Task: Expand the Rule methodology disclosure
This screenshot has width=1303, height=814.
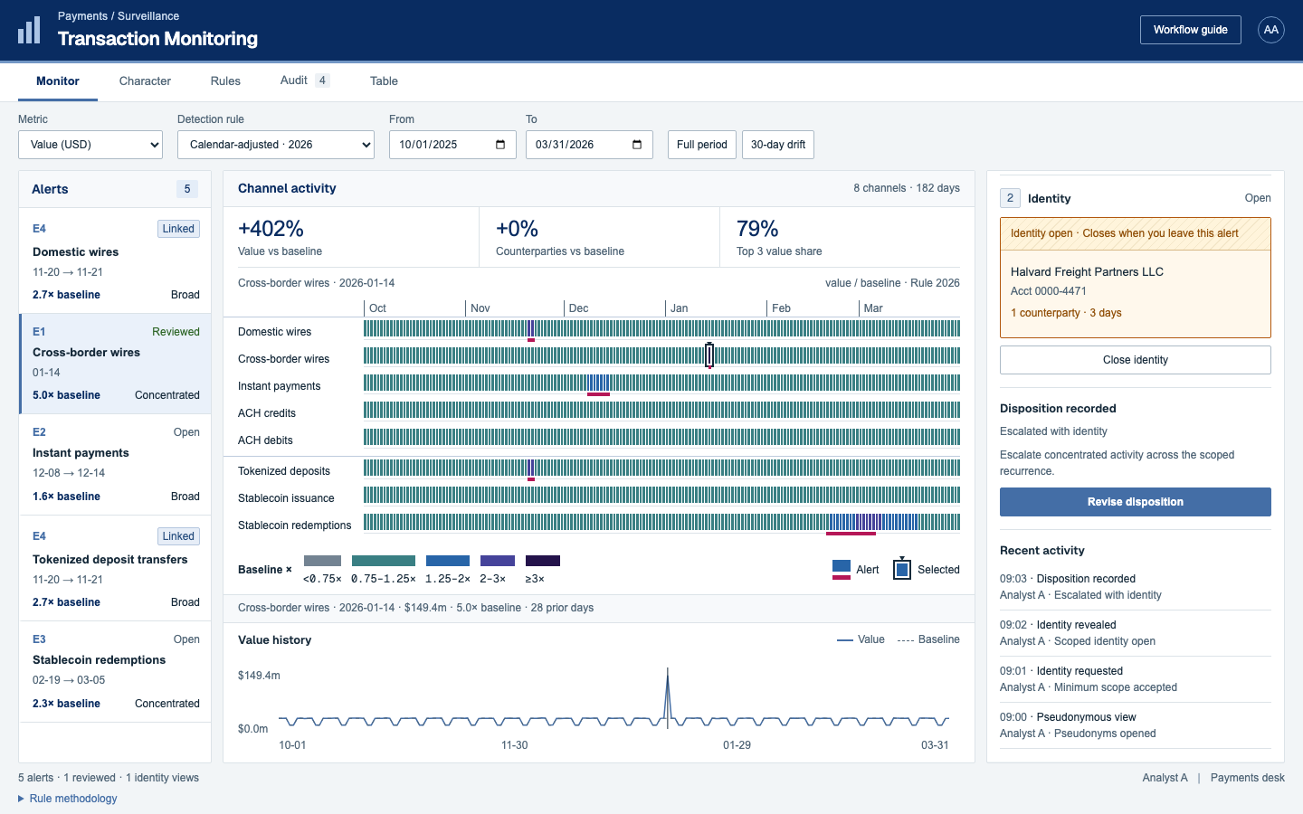Action: [68, 799]
